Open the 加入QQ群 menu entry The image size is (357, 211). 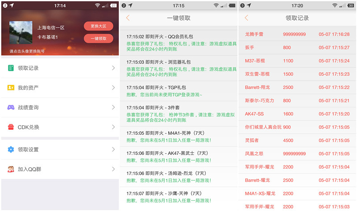coord(60,169)
